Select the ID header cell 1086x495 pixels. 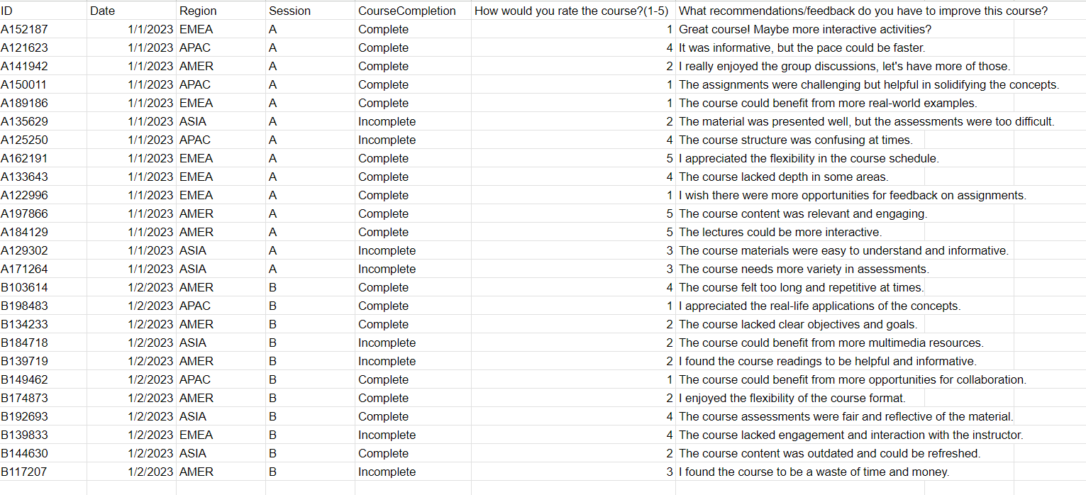click(43, 11)
